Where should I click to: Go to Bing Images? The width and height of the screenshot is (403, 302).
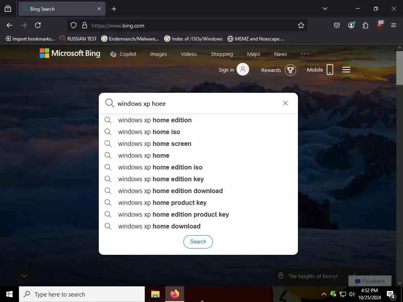(x=158, y=54)
